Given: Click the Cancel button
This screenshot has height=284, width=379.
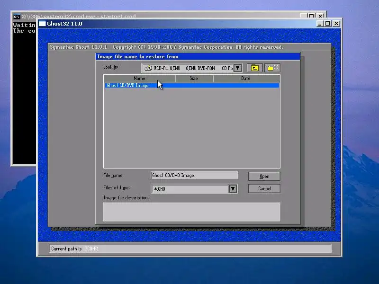Looking at the screenshot, I should 264,188.
